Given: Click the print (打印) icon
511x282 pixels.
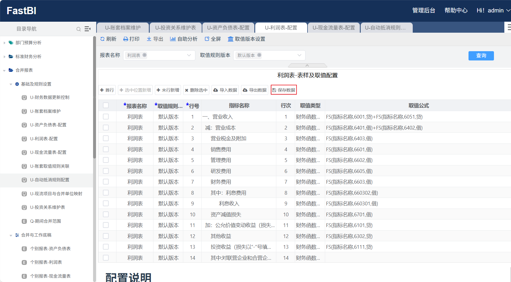Looking at the screenshot, I should 125,39.
